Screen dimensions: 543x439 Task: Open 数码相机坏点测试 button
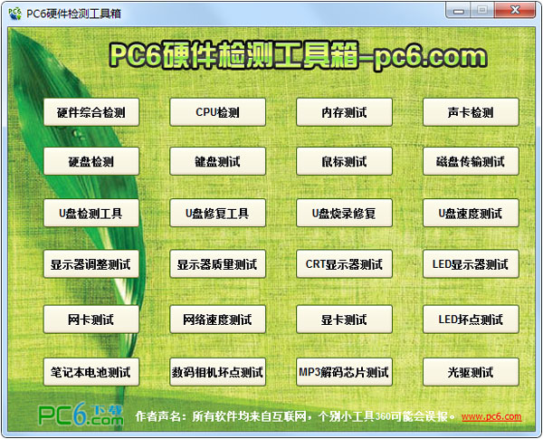[217, 372]
